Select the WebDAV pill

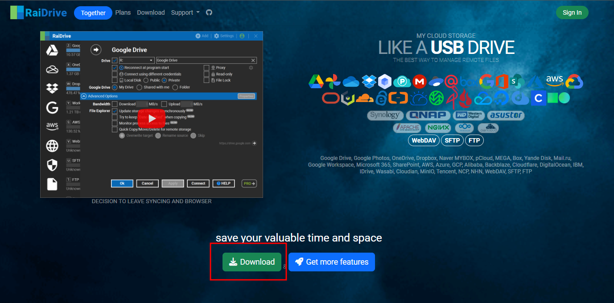424,140
